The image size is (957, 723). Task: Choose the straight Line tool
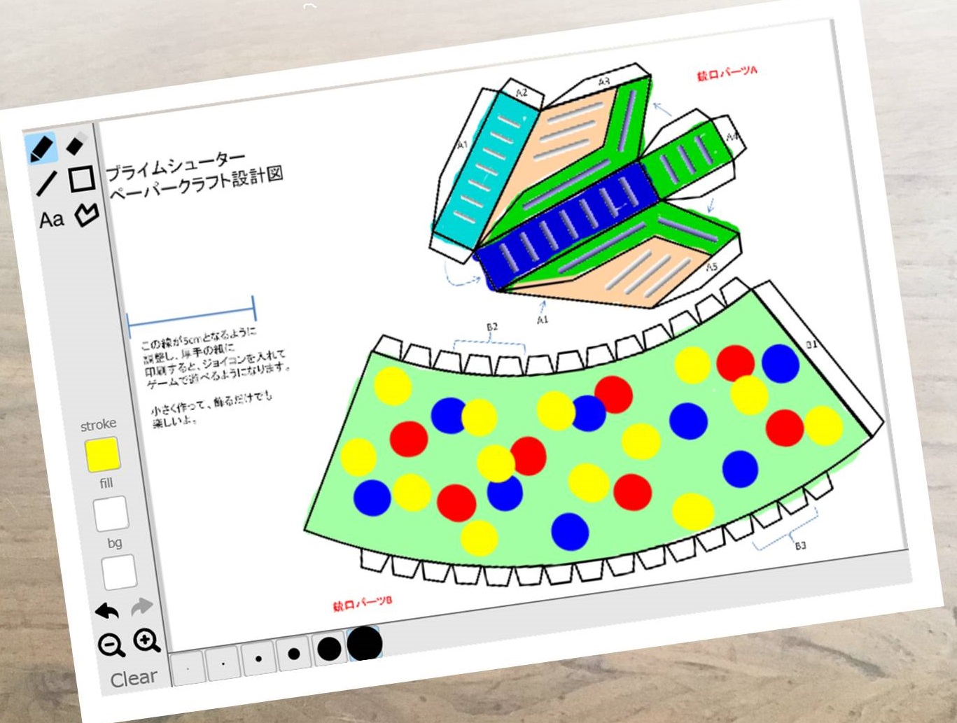click(x=47, y=183)
